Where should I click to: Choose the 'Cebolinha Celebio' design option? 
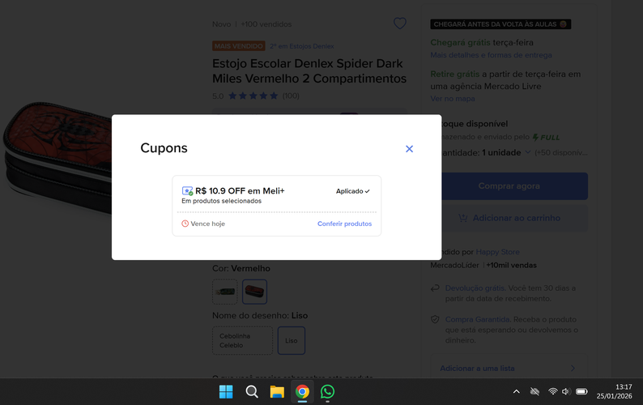coord(242,340)
